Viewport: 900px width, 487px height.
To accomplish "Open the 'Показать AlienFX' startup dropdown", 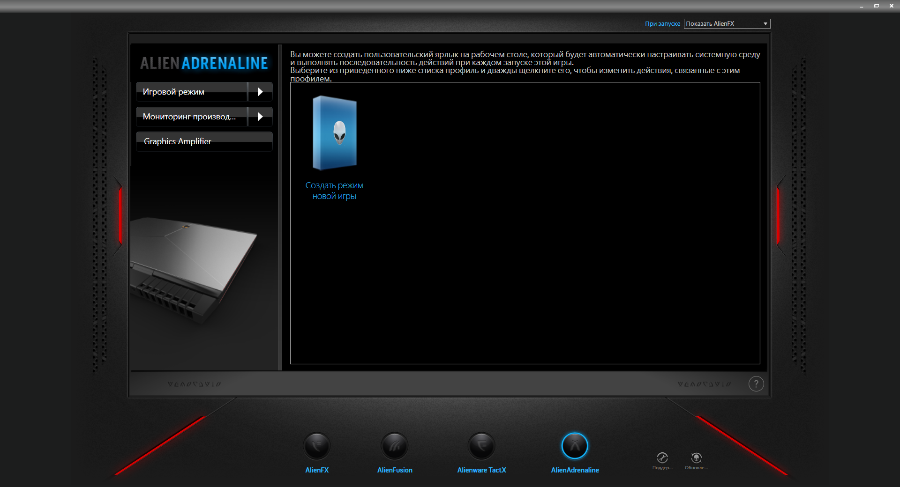I will tap(727, 23).
